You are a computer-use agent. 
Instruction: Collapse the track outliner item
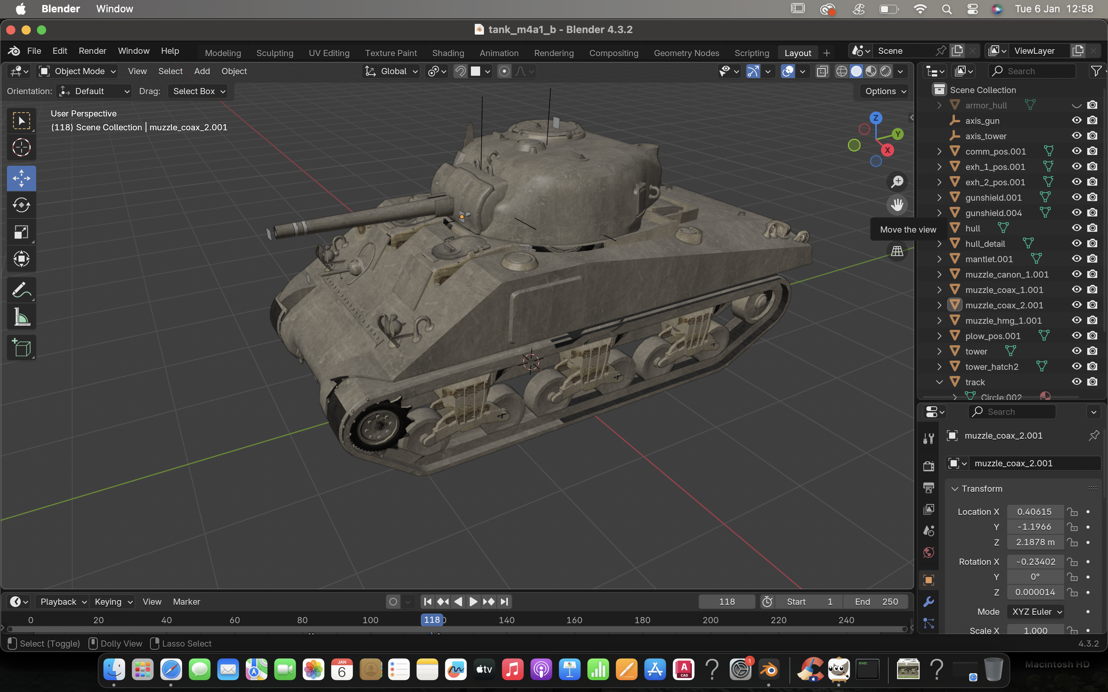[939, 382]
